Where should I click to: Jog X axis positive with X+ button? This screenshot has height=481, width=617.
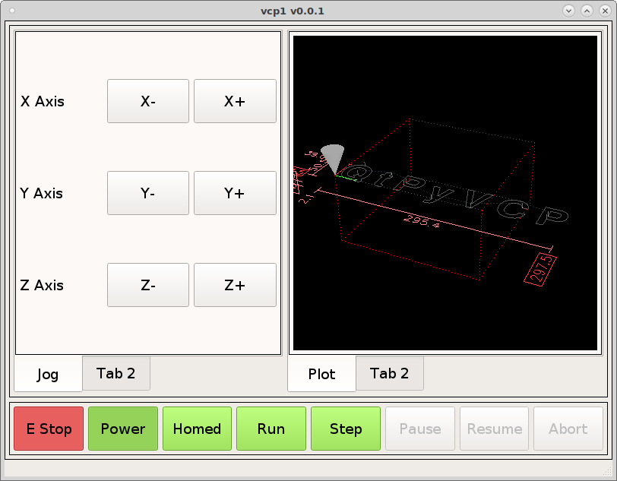[235, 101]
